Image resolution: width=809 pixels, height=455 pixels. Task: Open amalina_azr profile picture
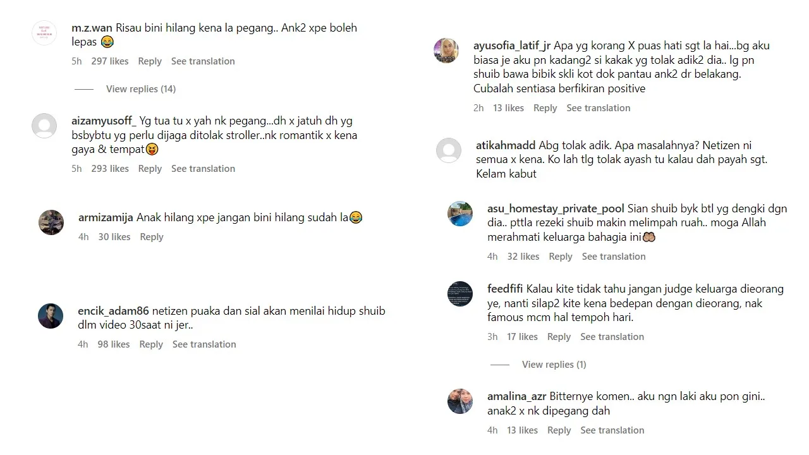(x=460, y=401)
